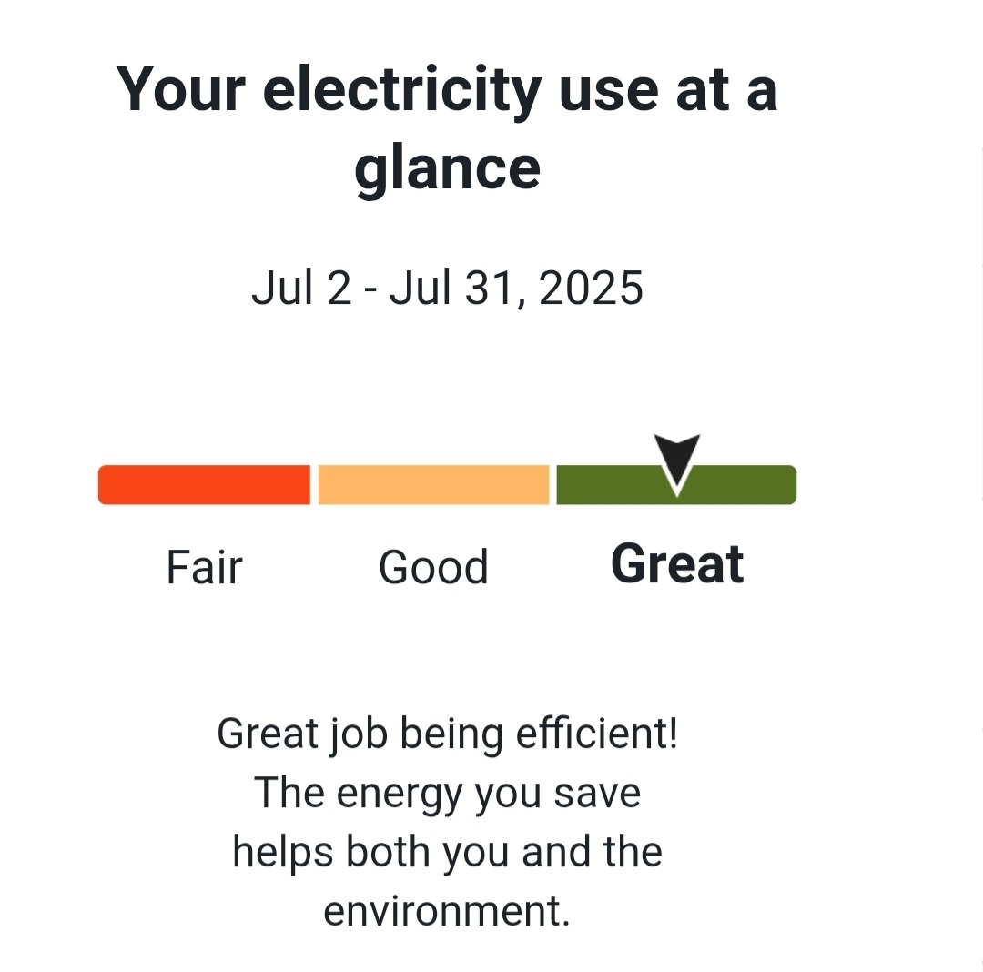Image resolution: width=983 pixels, height=972 pixels.
Task: Click the word 'glance' in the heading
Action: tap(447, 169)
